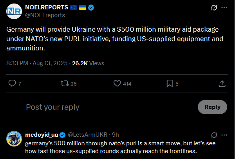The image size is (235, 159).
Task: Bookmark the NOELREPORTS post
Action: coord(170,83)
